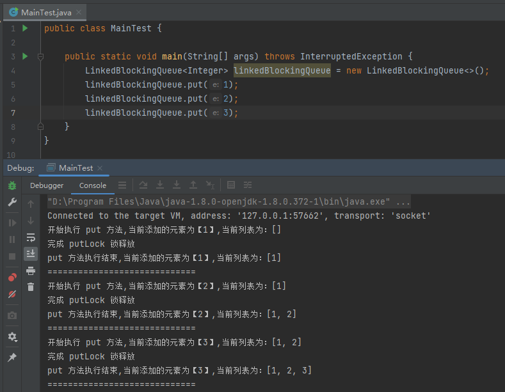505x392 pixels.
Task: Toggle Scroll to End in console
Action: click(31, 254)
